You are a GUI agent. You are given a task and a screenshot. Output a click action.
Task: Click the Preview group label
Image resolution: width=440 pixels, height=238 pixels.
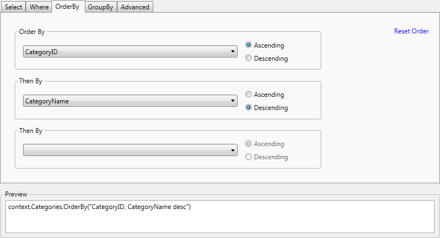[x=16, y=194]
